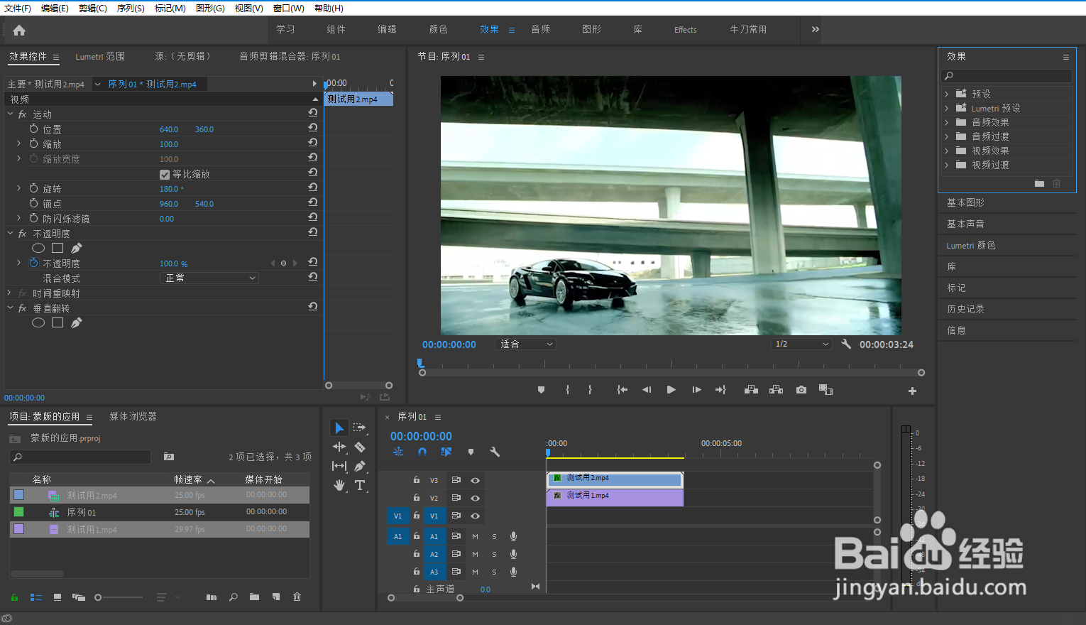Open the 历史记录 panel

(965, 309)
